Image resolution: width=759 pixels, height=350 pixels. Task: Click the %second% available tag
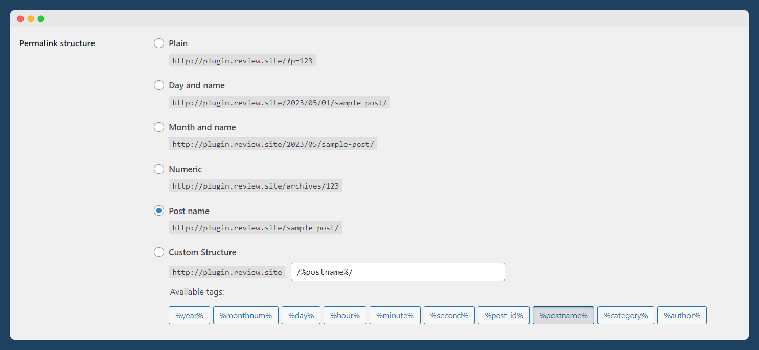(x=449, y=315)
